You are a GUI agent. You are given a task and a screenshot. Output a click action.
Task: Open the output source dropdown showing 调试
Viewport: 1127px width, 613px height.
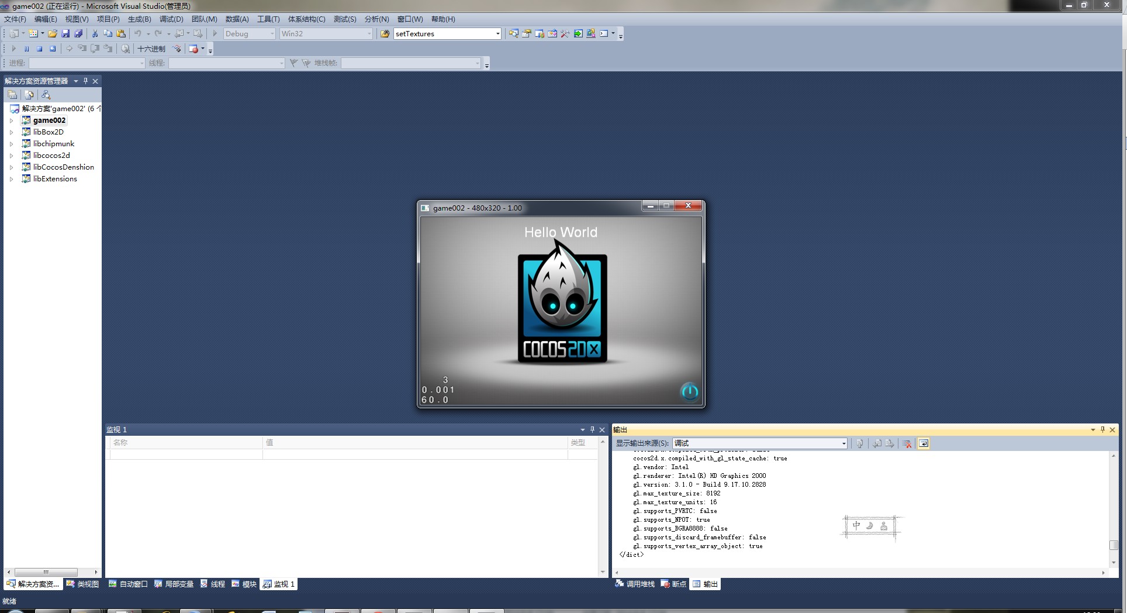843,443
